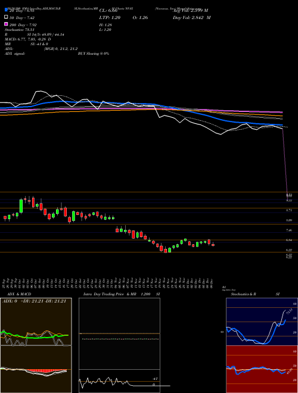Select the '200 Day - 7.92' legend text

coord(23,25)
